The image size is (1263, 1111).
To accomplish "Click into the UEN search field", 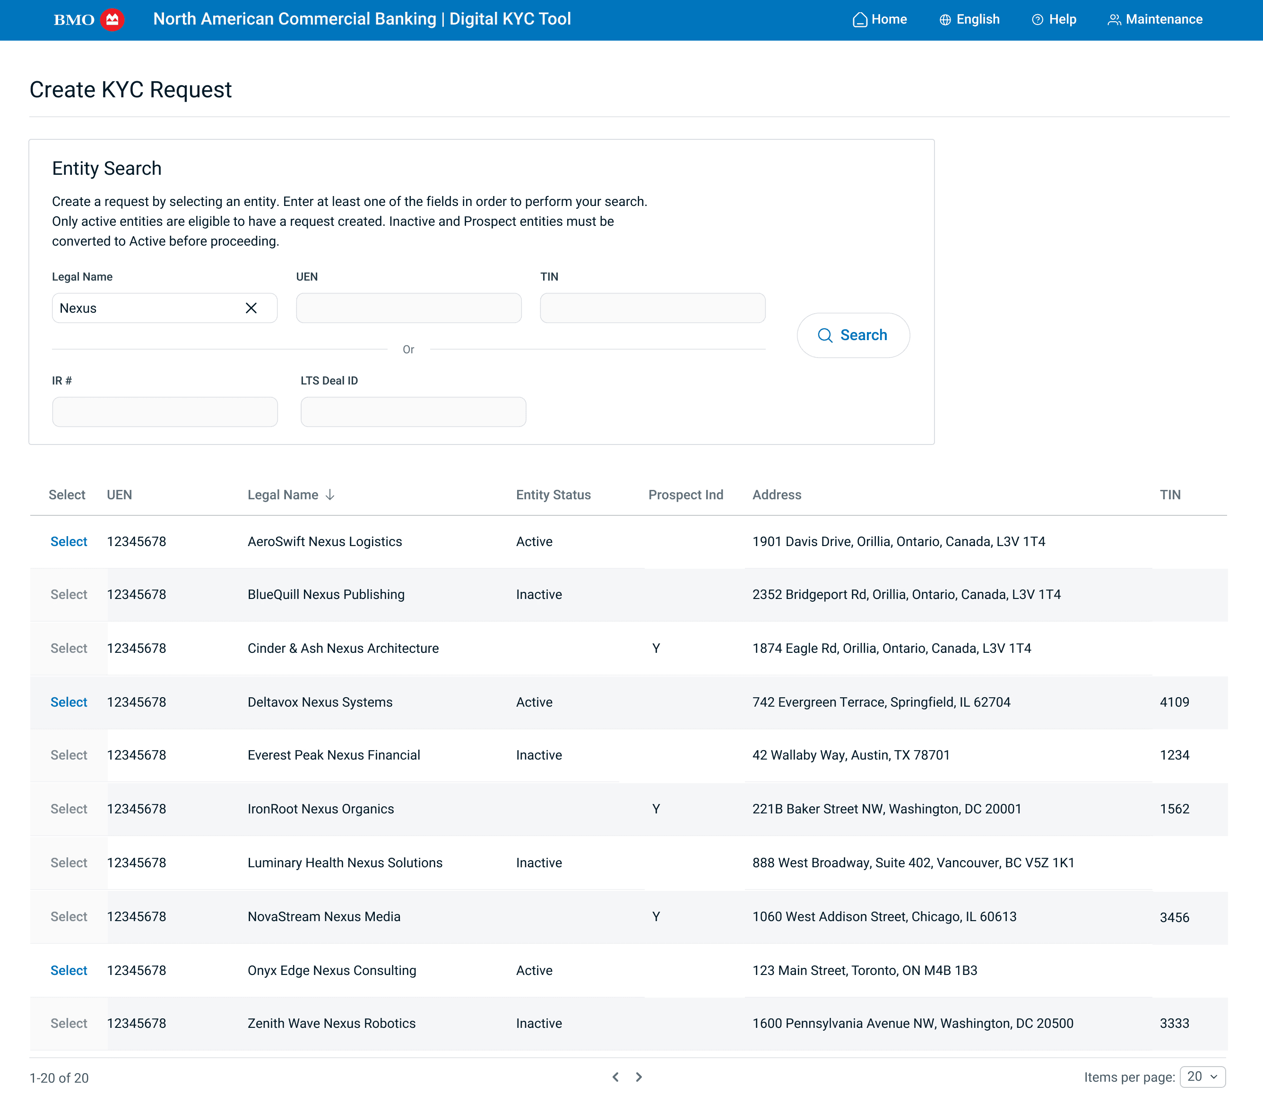I will (408, 308).
